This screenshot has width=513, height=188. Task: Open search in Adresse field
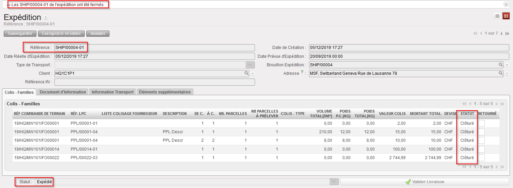(x=500, y=73)
